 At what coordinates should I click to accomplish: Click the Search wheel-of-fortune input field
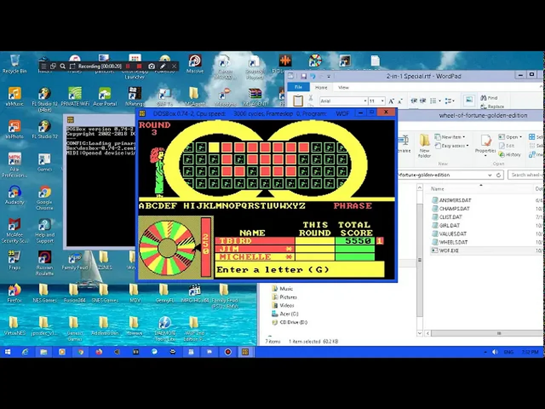pyautogui.click(x=526, y=175)
